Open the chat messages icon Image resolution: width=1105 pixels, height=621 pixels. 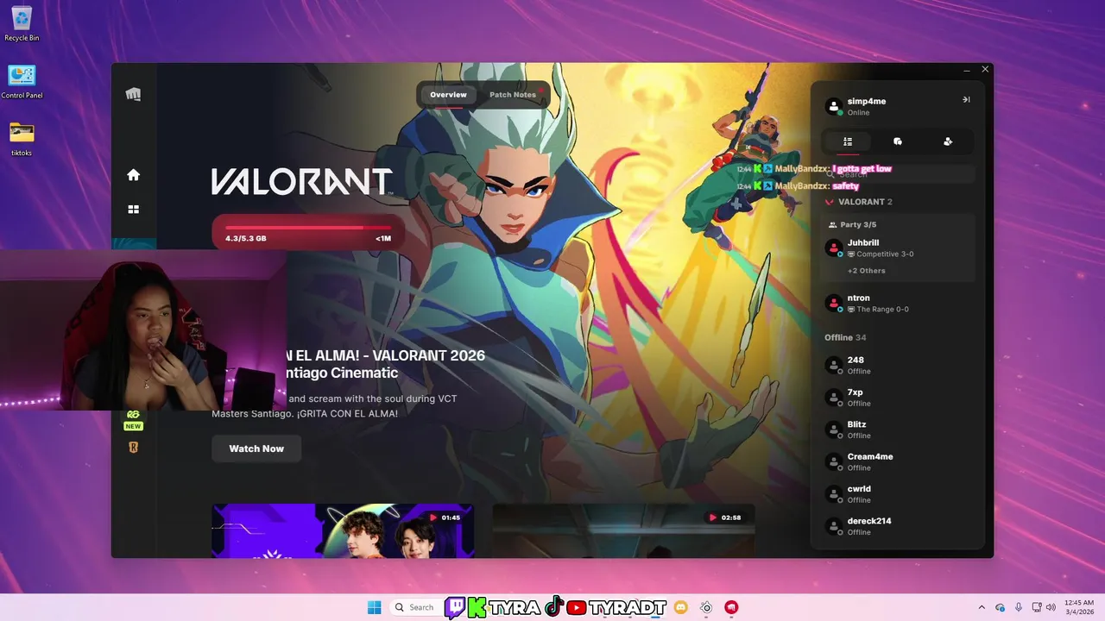click(898, 141)
